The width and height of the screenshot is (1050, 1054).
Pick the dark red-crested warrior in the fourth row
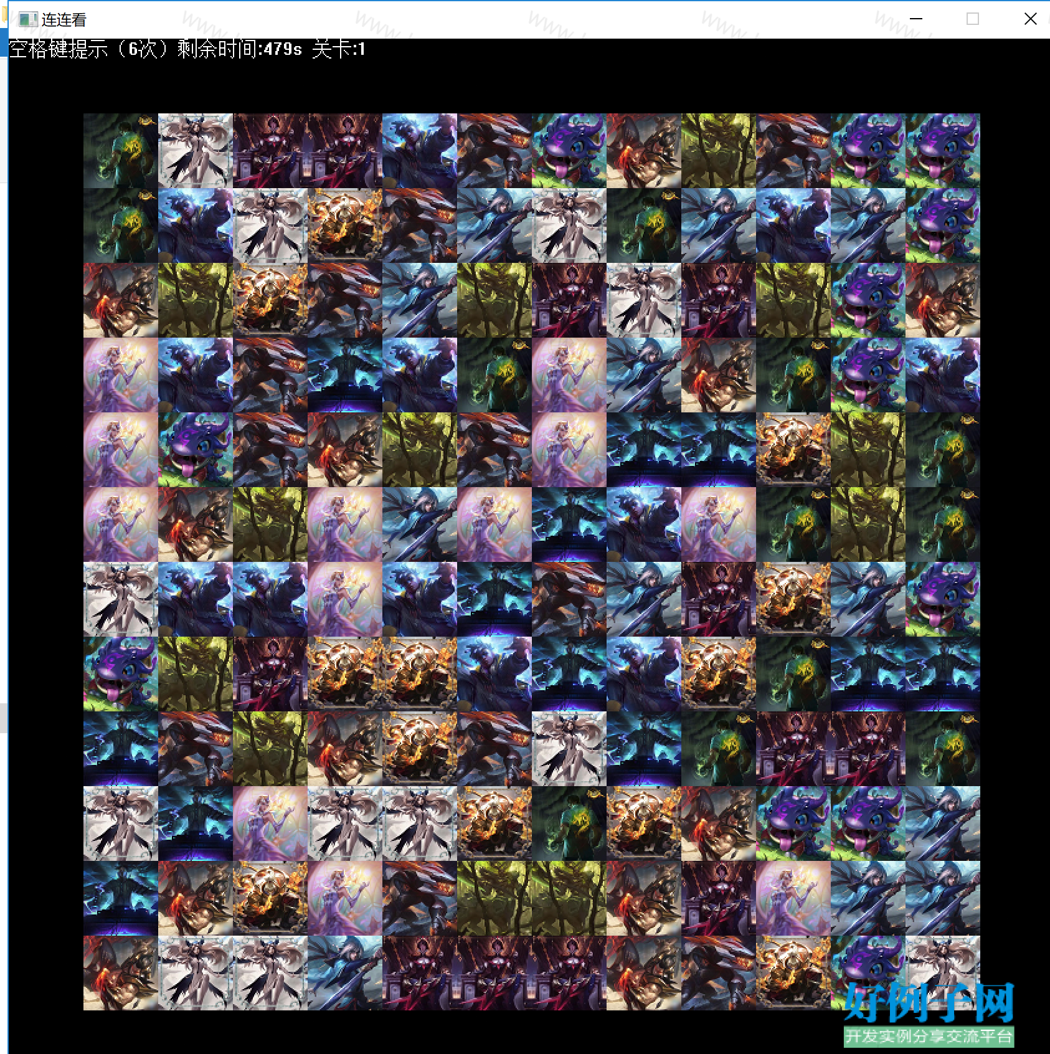[270, 375]
